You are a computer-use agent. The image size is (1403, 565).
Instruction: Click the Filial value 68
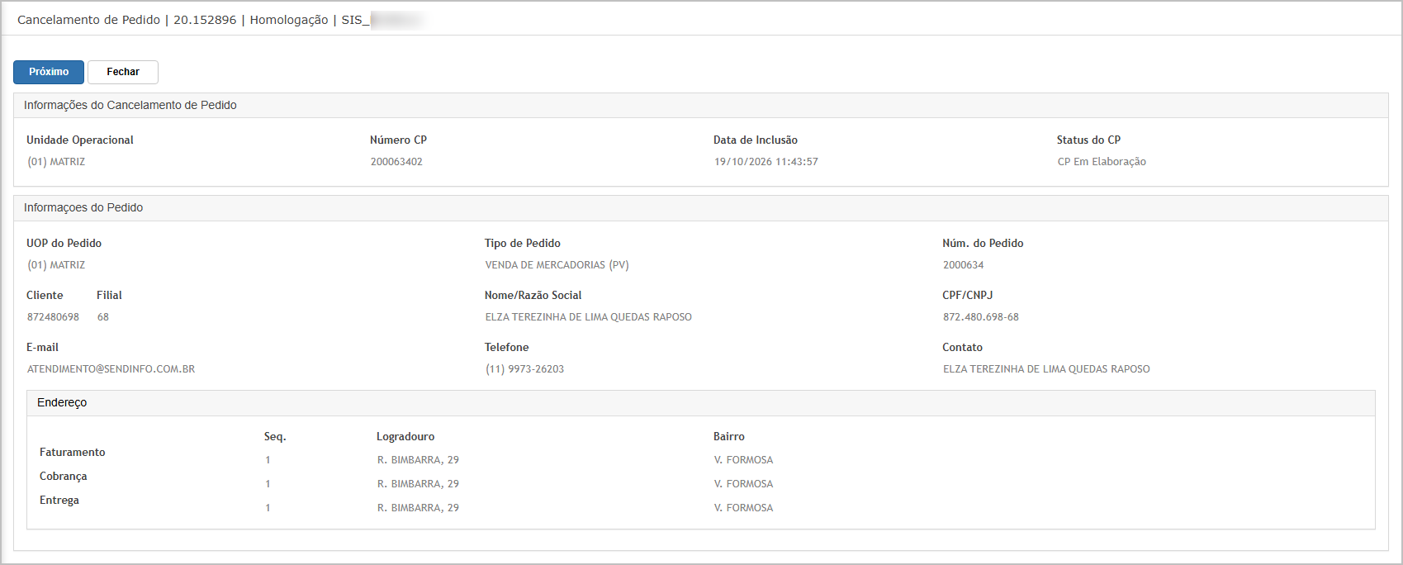[x=103, y=317]
